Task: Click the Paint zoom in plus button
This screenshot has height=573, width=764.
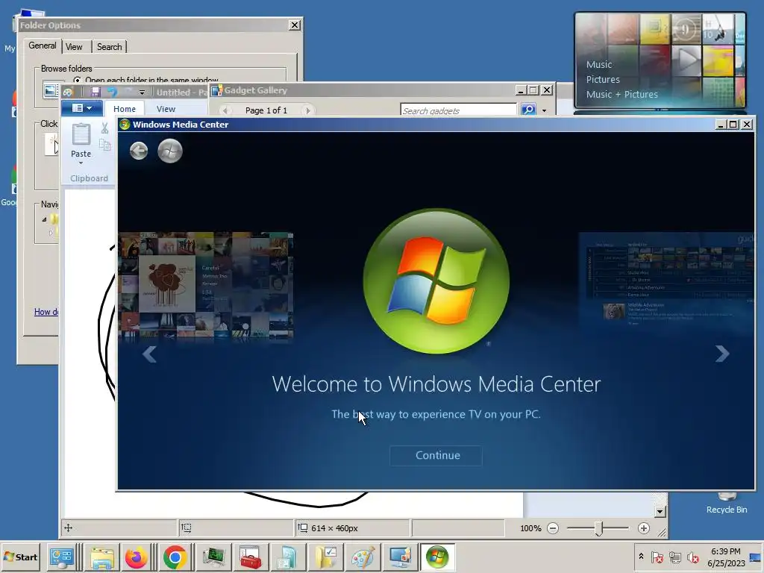Action: pyautogui.click(x=644, y=528)
